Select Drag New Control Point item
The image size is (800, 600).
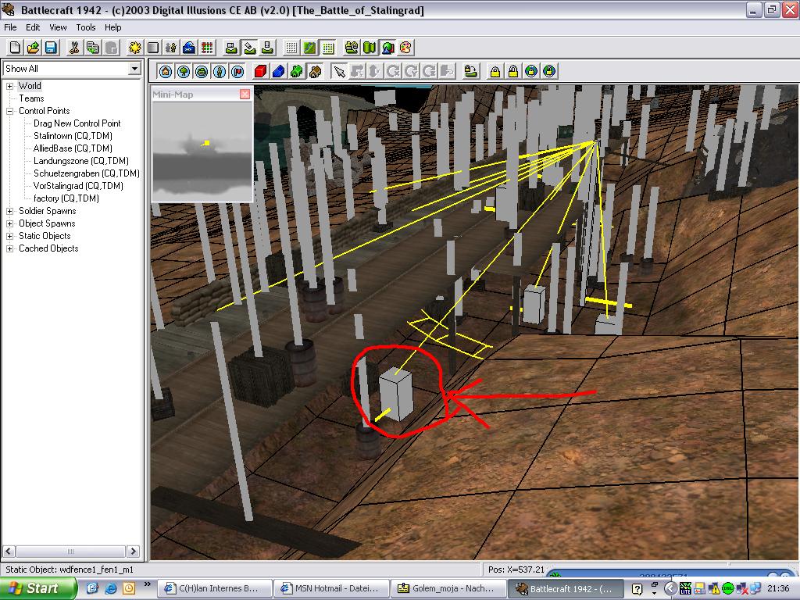[77, 123]
